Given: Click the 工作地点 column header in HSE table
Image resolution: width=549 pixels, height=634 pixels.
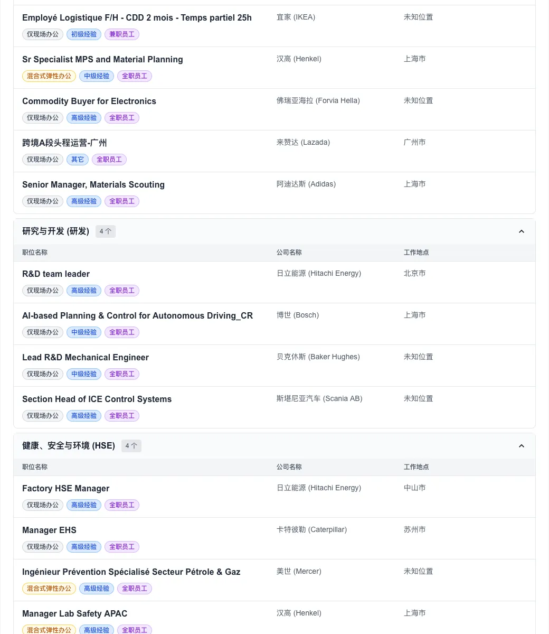Looking at the screenshot, I should (417, 467).
